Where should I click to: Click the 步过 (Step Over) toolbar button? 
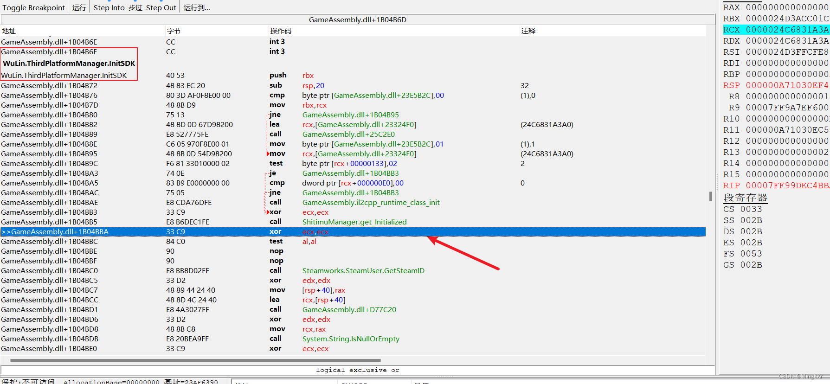click(135, 7)
